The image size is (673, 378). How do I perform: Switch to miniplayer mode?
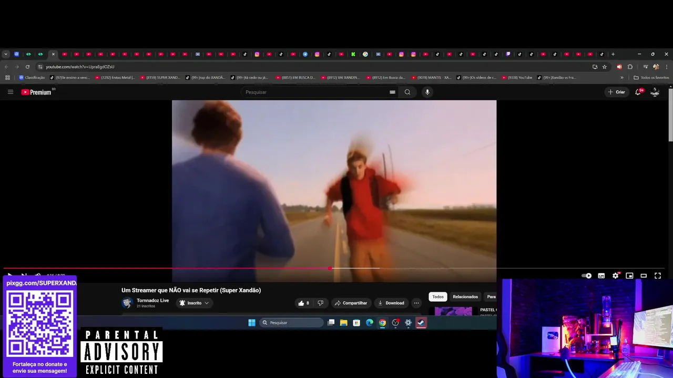(x=629, y=276)
